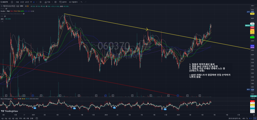The image size is (257, 120).
Task: Toggle visibility of Divergence for Many Indicators
Action: click(x=24, y=14)
